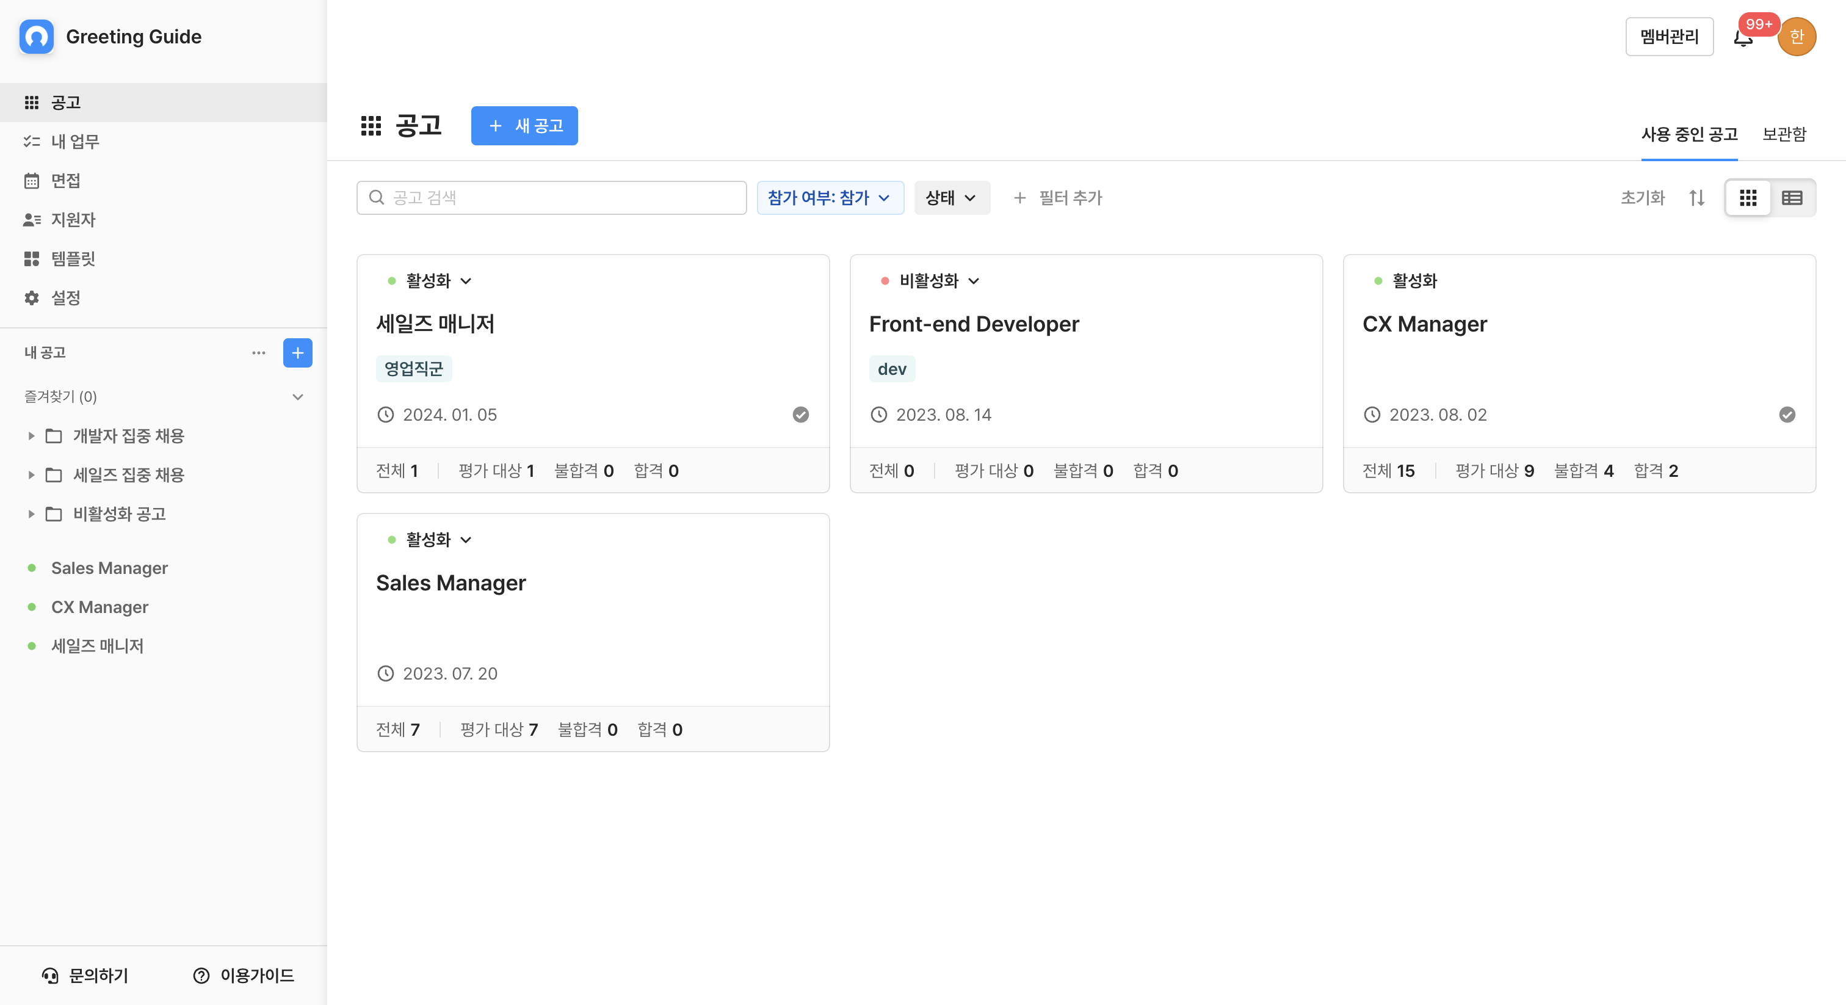Screen dimensions: 1846x1005
Task: Add a new item with the blue plus in 내 공고
Action: pyautogui.click(x=297, y=353)
